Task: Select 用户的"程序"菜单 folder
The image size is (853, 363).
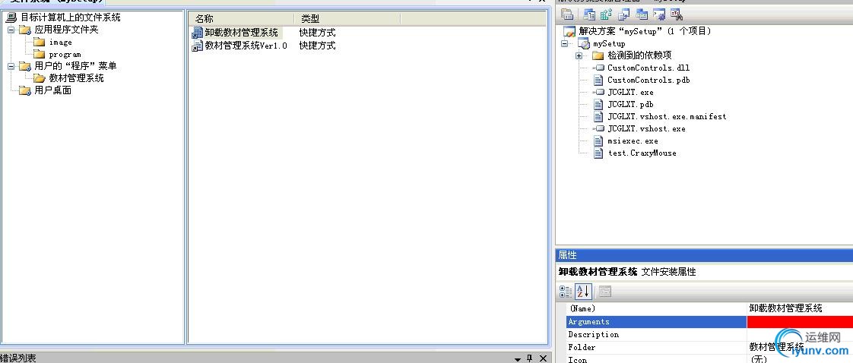Action: (x=75, y=66)
